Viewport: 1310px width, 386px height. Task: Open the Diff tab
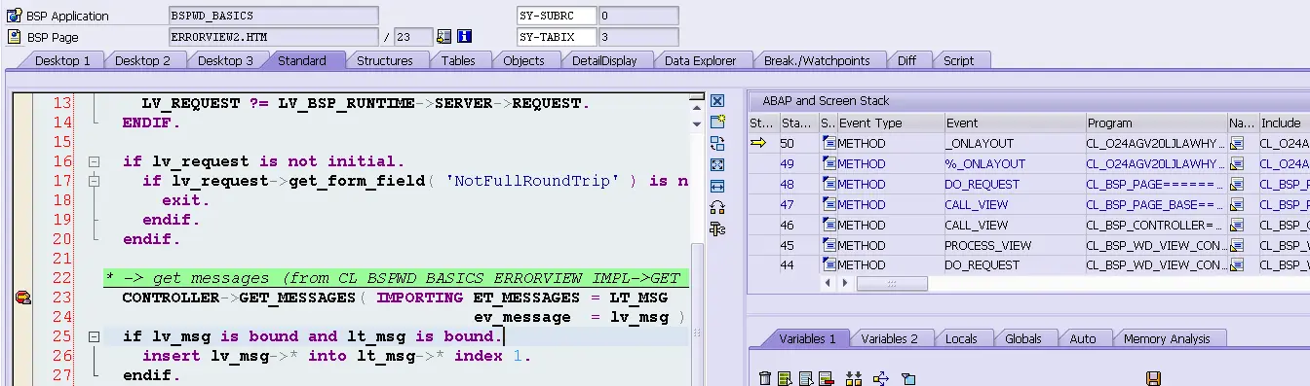coord(906,60)
